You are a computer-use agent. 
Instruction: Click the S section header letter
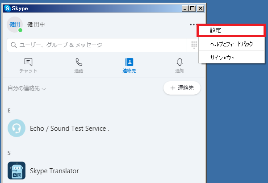pos(9,153)
